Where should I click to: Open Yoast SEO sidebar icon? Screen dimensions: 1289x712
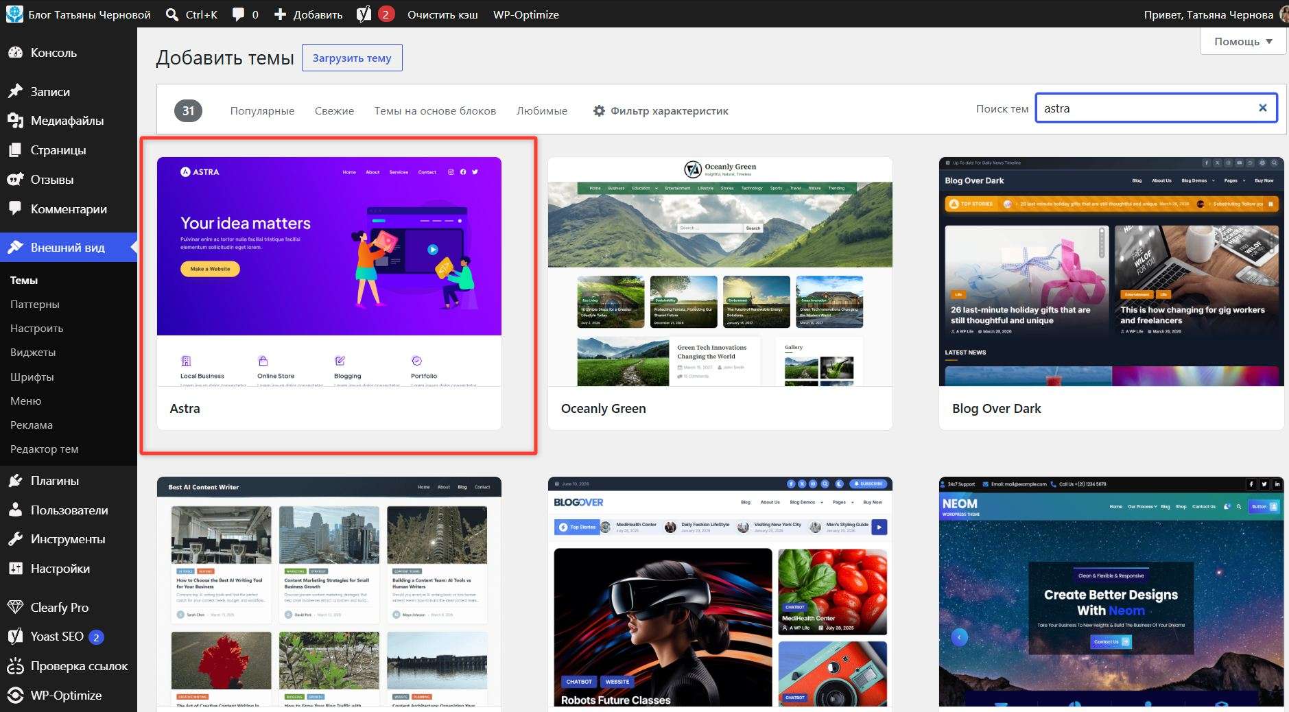[x=15, y=637]
